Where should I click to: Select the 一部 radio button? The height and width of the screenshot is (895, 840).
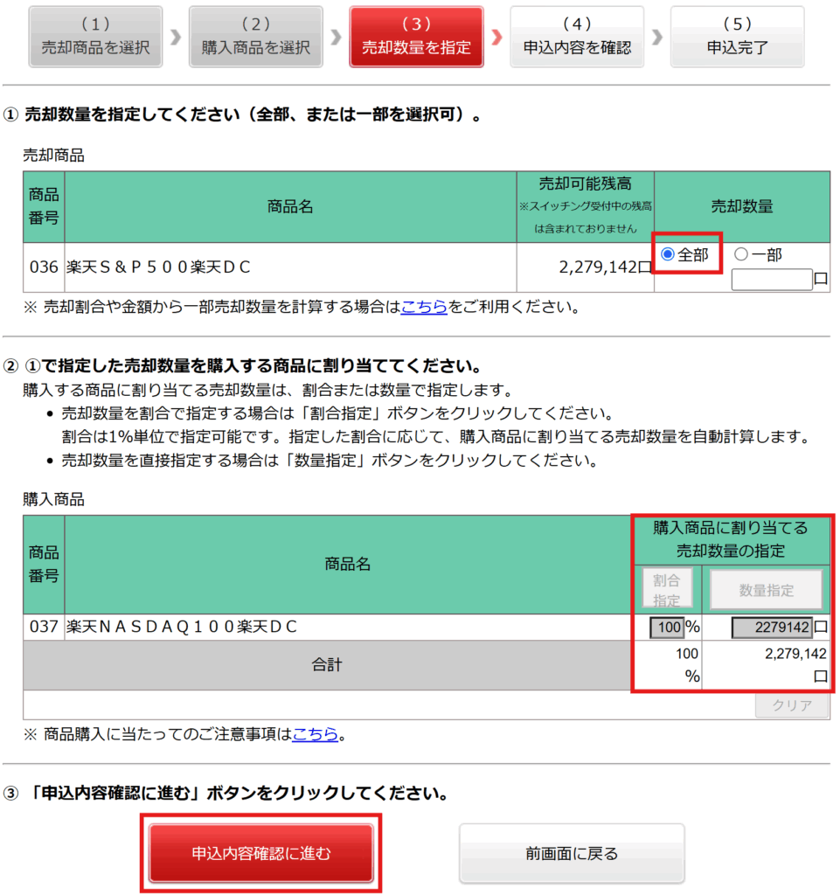pyautogui.click(x=740, y=254)
